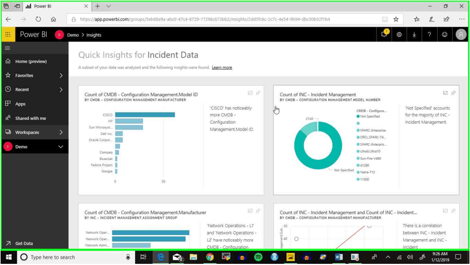
Task: Pin the INC correlation scatter visual
Action: (x=453, y=211)
